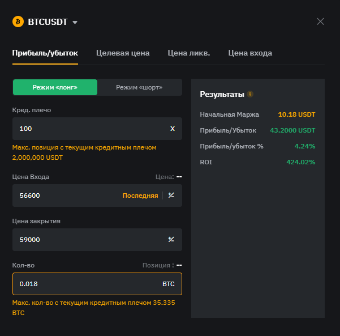Viewport: 340px width, 336px height.
Task: Click the BTCUSDT symbol name
Action: (x=48, y=22)
